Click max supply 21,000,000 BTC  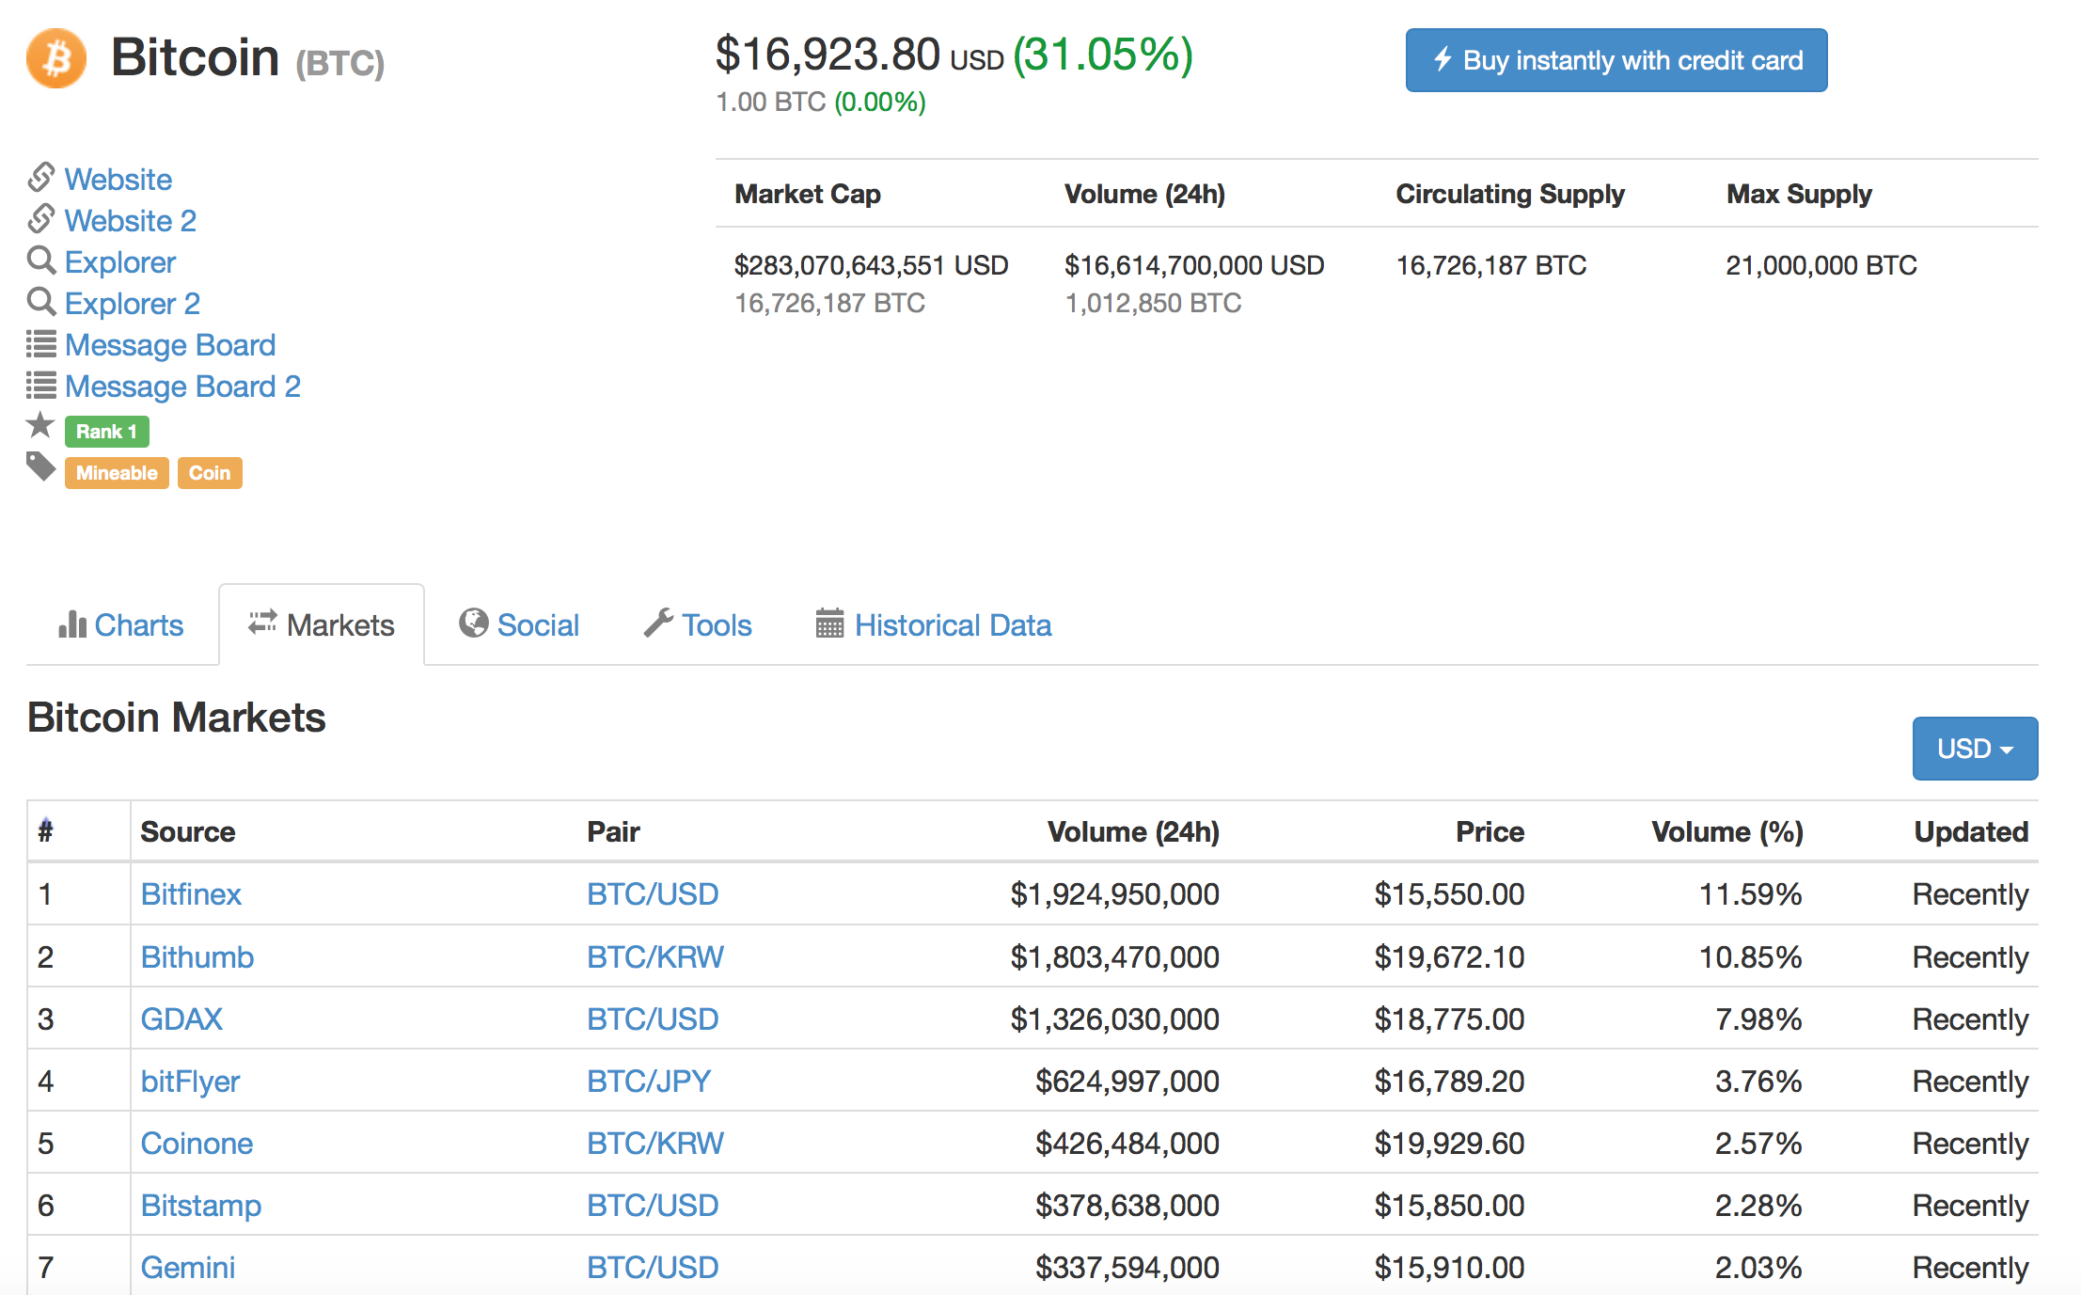click(1821, 265)
